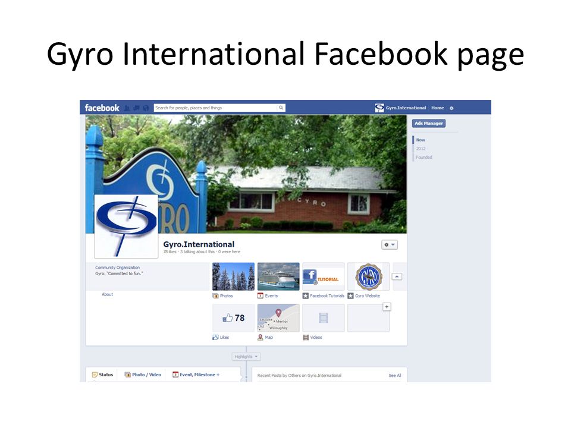Select Event, Milestone + tab
Image resolution: width=571 pixels, height=428 pixels.
(x=196, y=374)
